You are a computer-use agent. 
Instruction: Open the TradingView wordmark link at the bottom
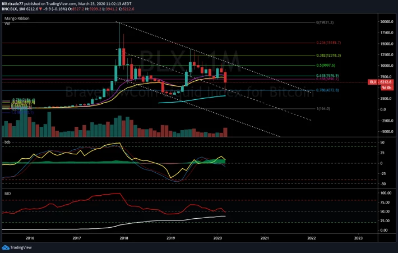[x=21, y=247]
